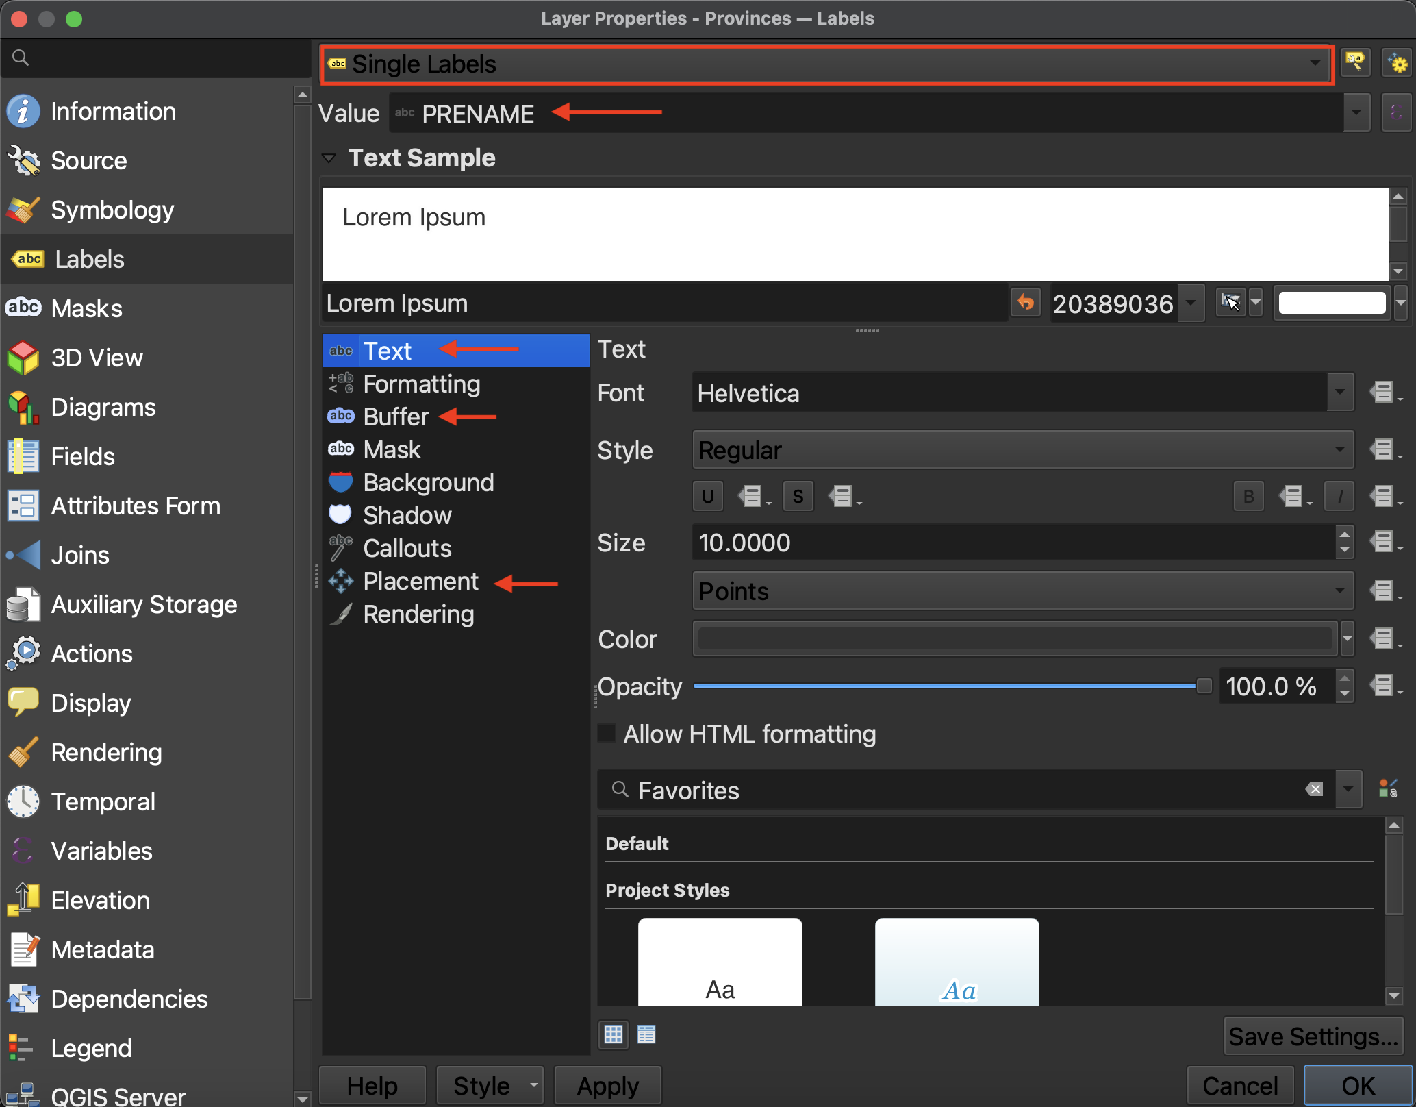1416x1107 pixels.
Task: Click the Apply button
Action: 607,1085
